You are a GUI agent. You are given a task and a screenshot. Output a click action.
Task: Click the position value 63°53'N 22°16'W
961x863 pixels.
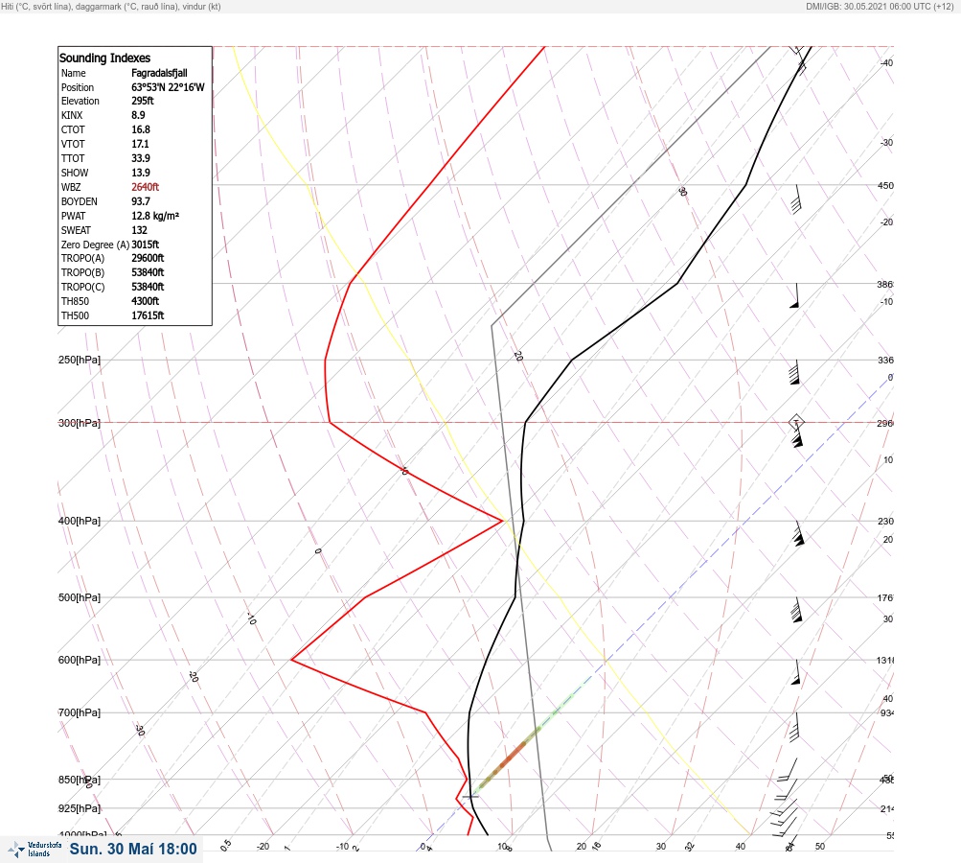click(x=168, y=87)
